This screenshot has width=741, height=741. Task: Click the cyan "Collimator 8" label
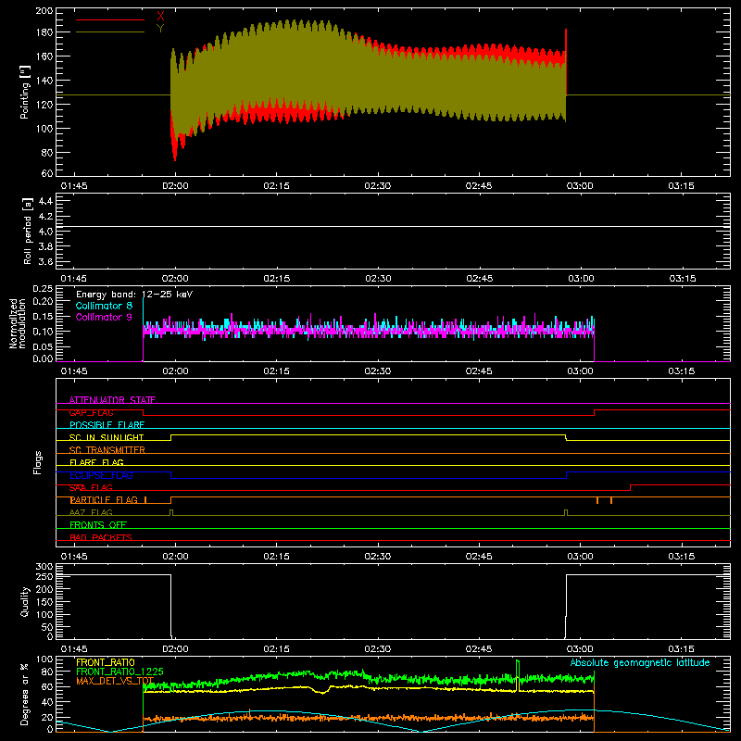coord(104,306)
